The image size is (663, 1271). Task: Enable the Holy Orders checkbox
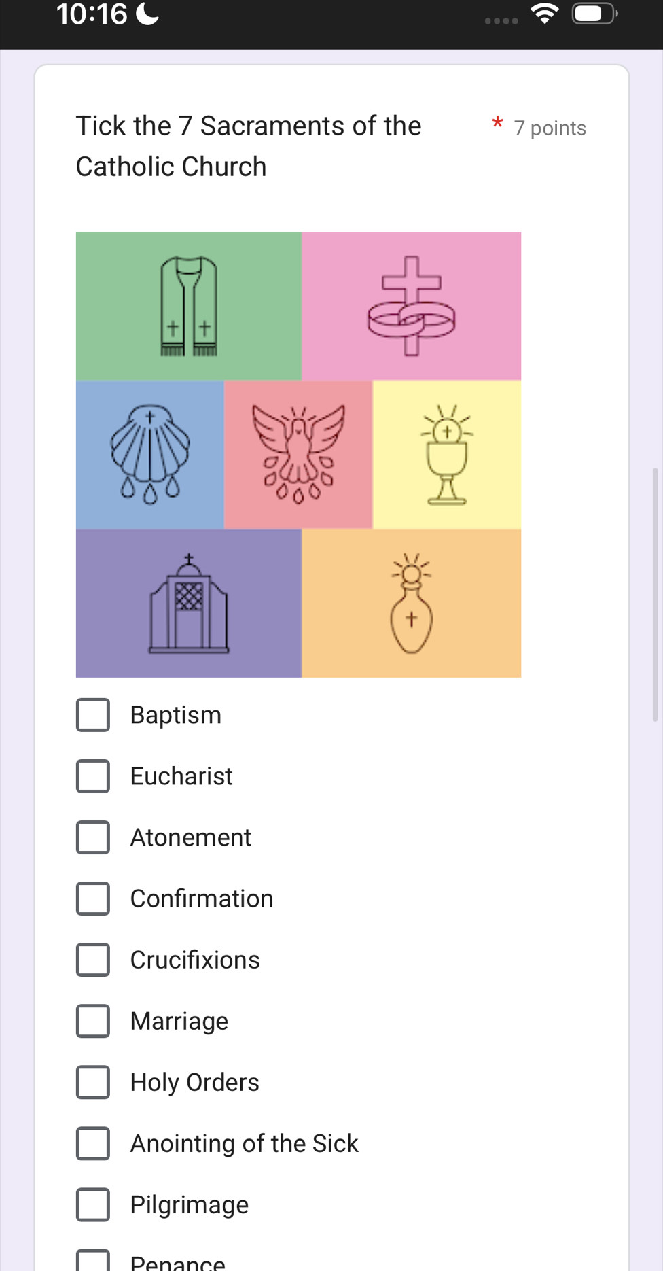pos(93,1082)
